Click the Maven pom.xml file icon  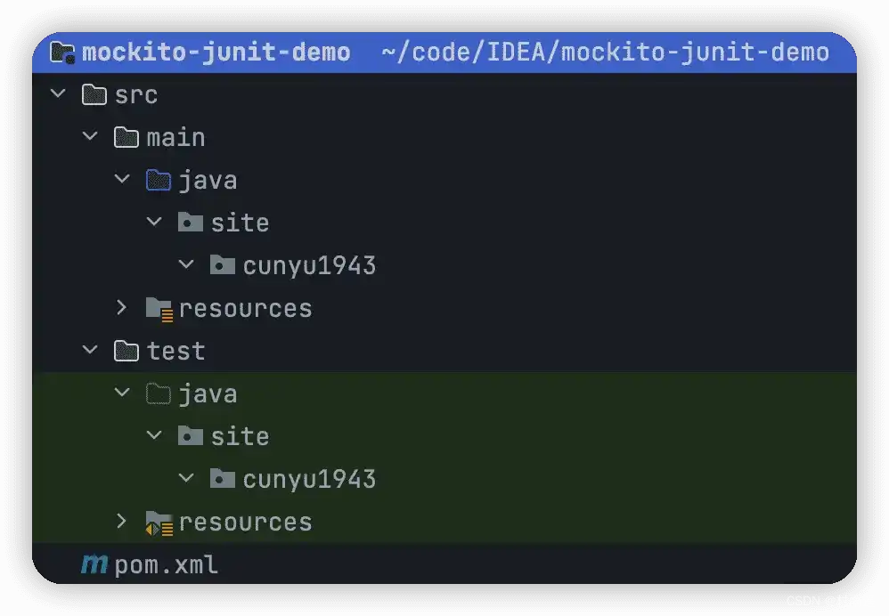[x=94, y=564]
